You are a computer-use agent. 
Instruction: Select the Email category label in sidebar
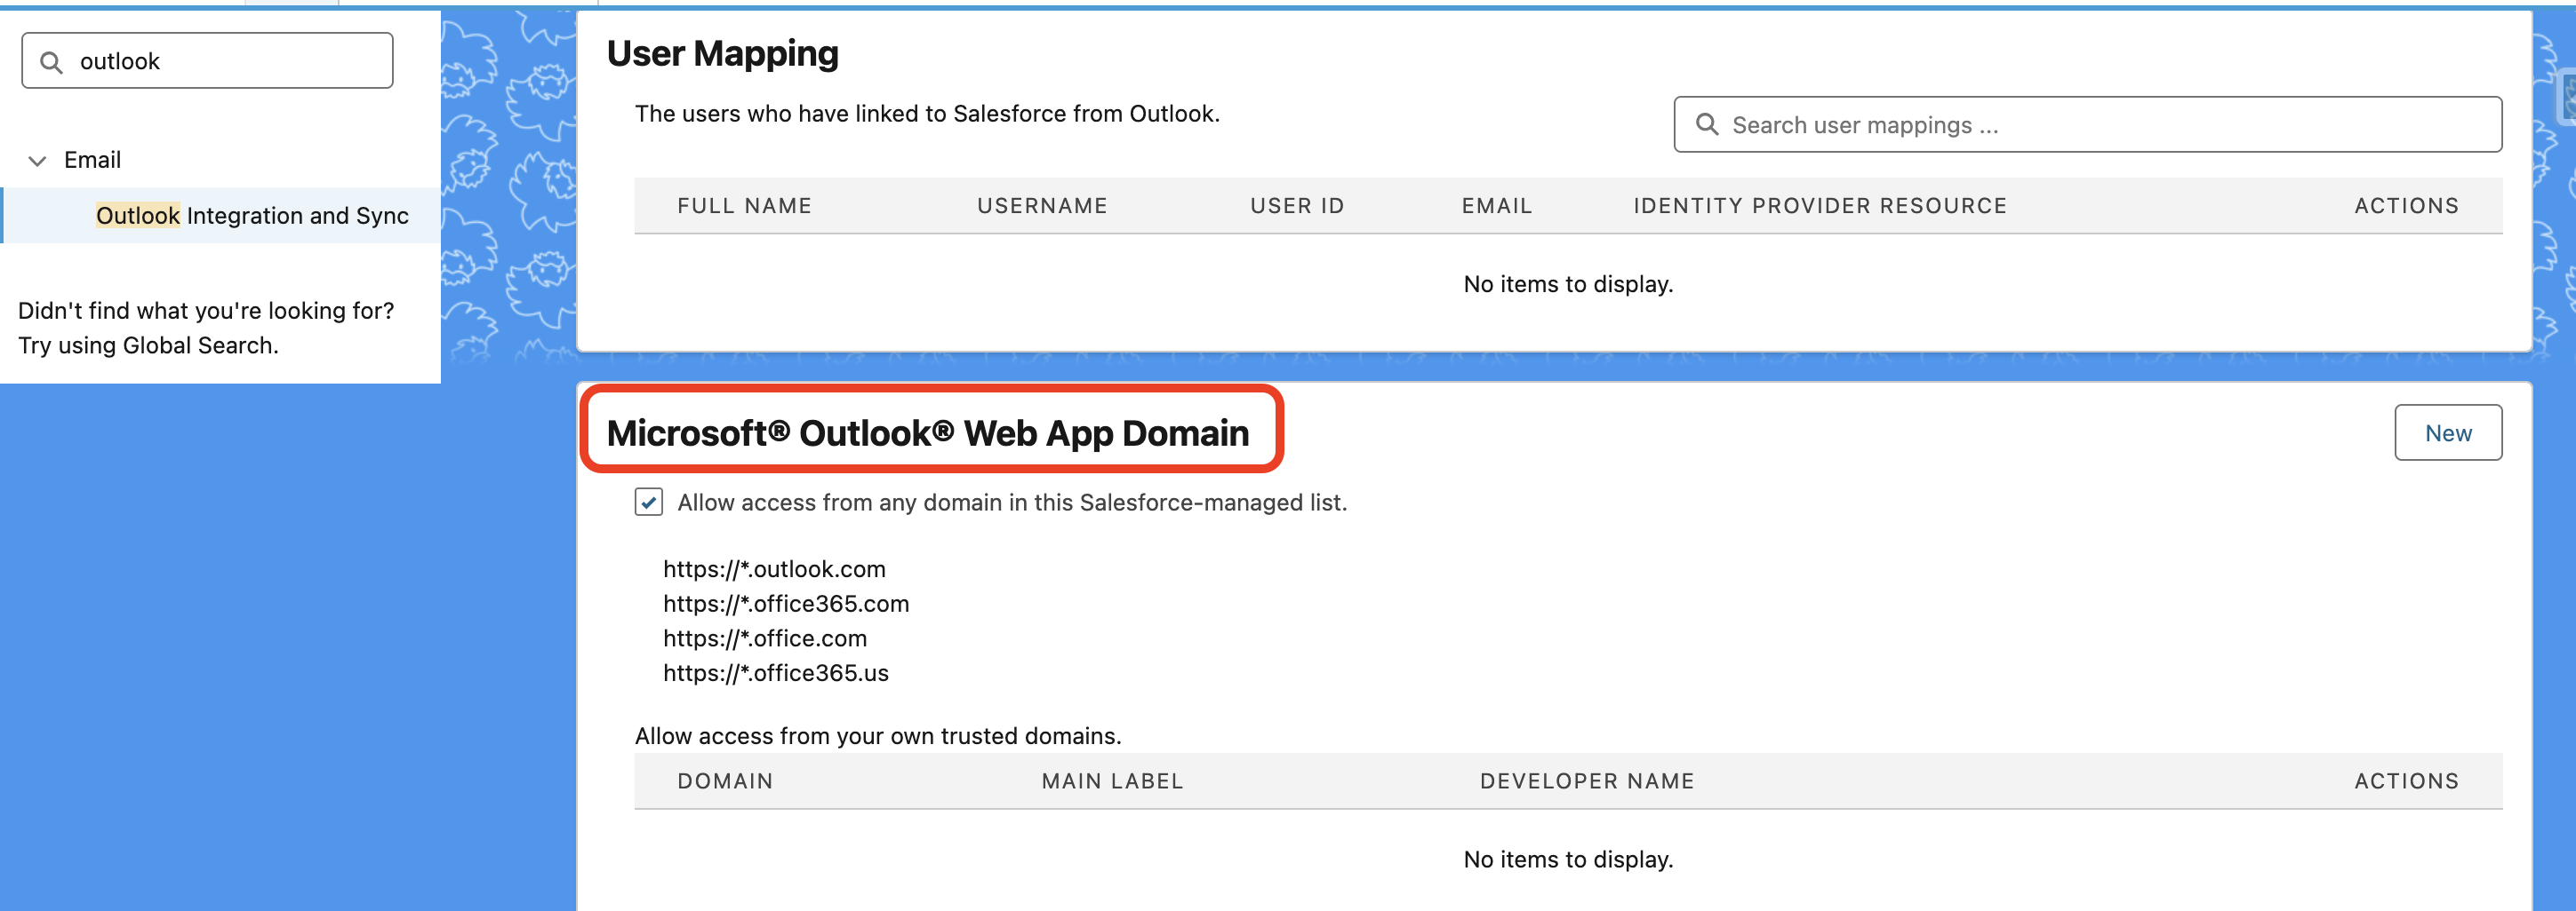click(92, 160)
